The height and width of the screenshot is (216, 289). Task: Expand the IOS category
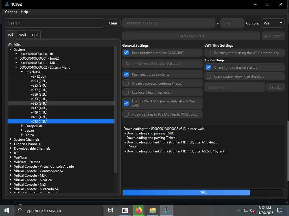pos(10,153)
